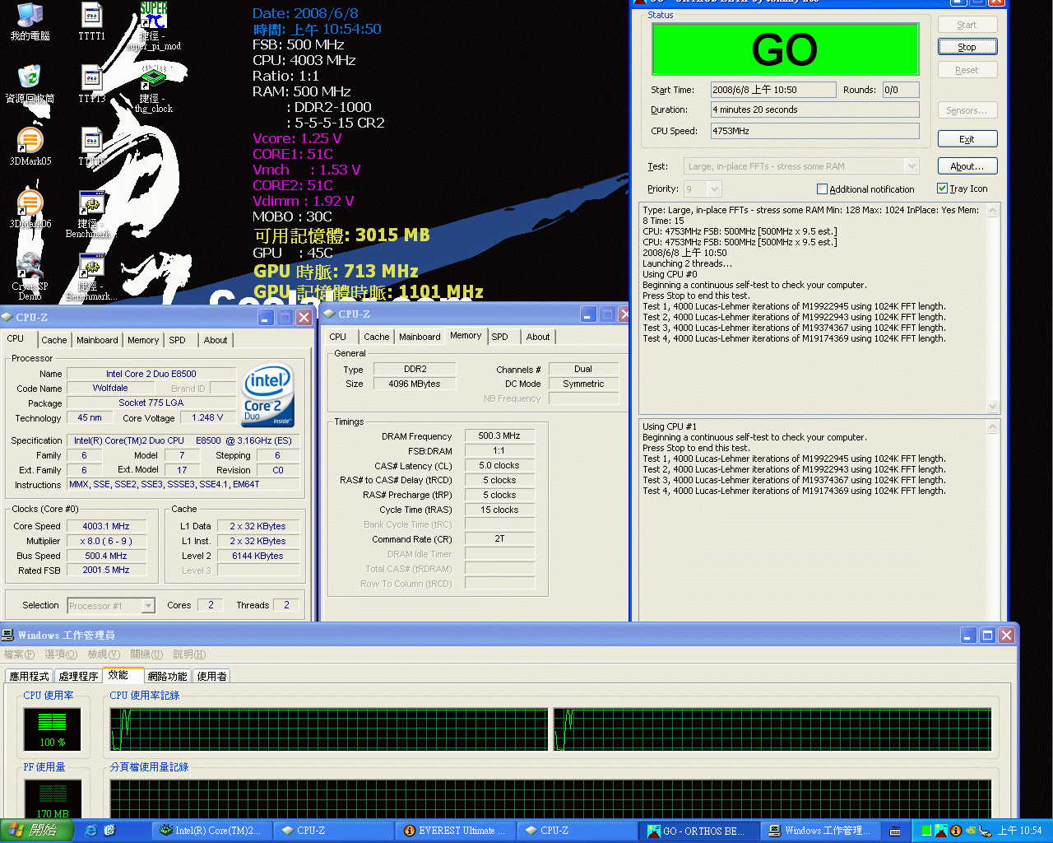Switch to CPU tab in Memory CPU-Z window
This screenshot has height=843, width=1053.
click(x=338, y=337)
